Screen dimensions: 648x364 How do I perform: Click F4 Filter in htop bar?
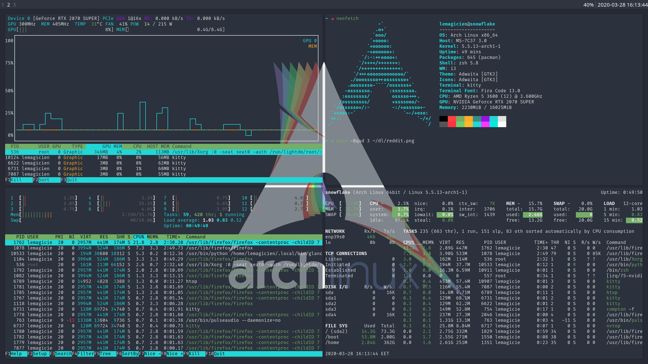[85, 354]
